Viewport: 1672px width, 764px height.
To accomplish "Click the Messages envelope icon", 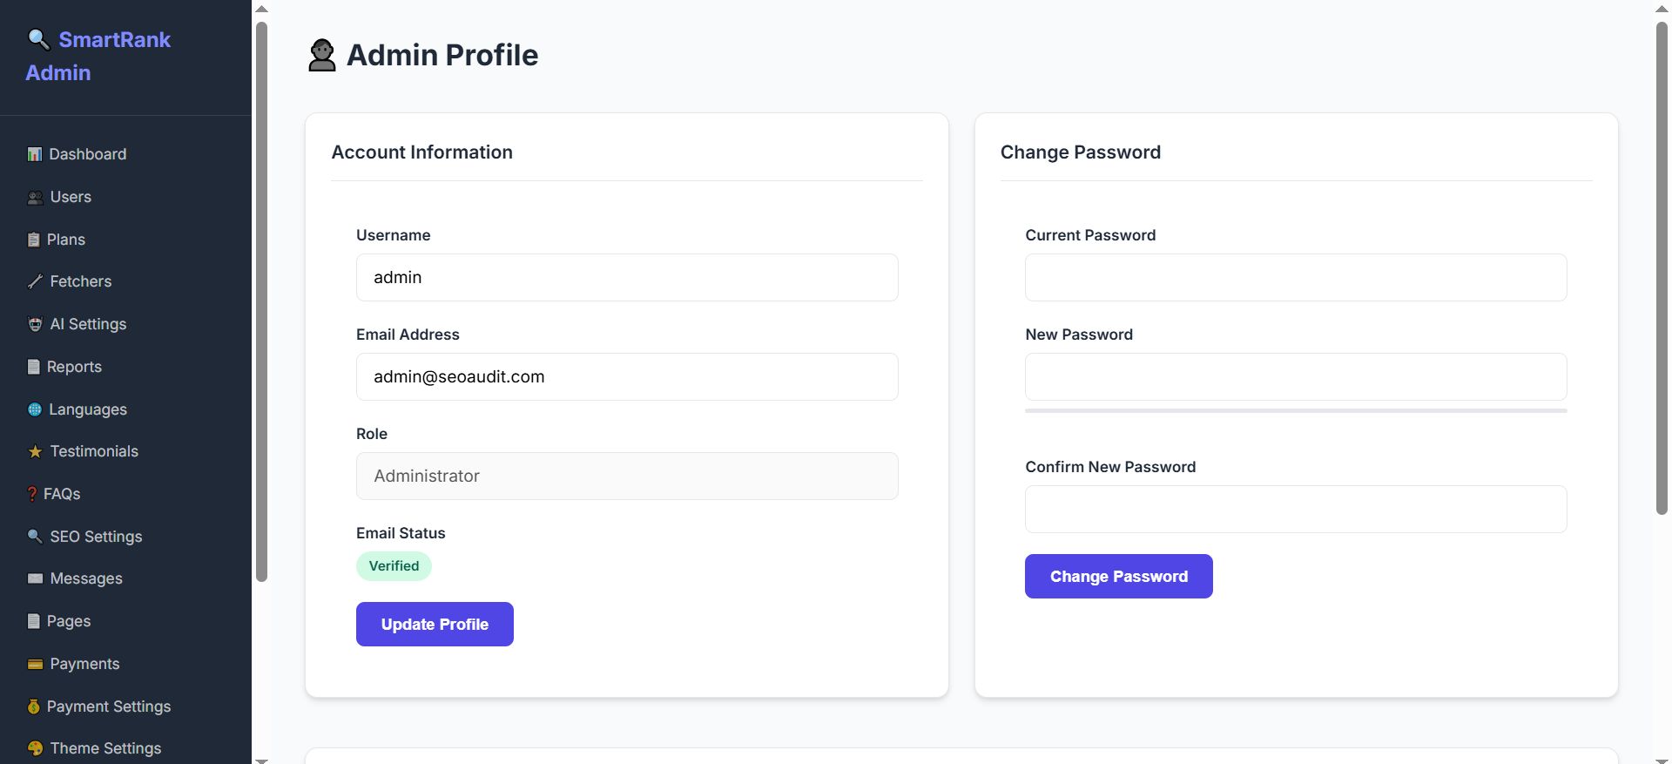I will (x=35, y=578).
